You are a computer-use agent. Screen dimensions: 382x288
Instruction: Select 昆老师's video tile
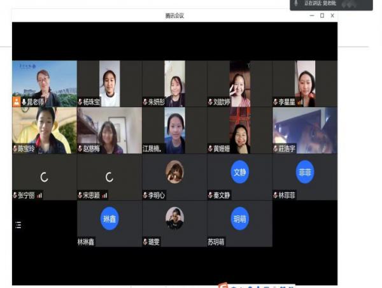(x=45, y=82)
